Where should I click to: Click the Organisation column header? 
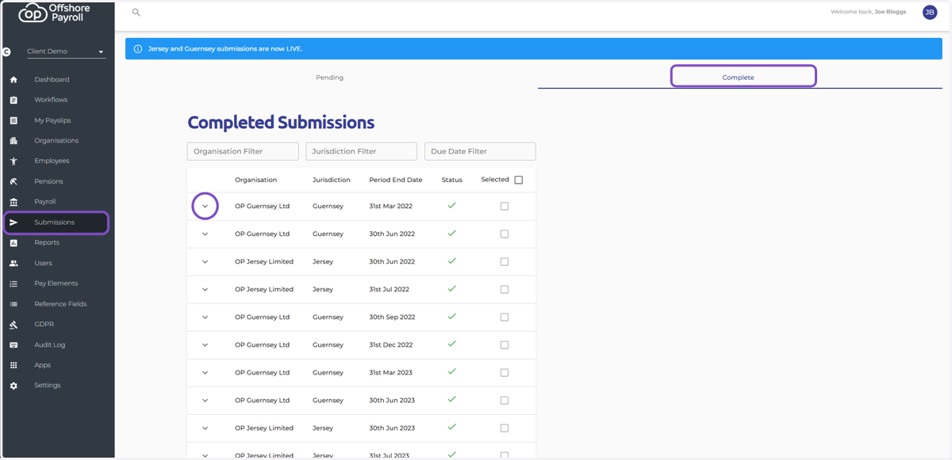[256, 181]
